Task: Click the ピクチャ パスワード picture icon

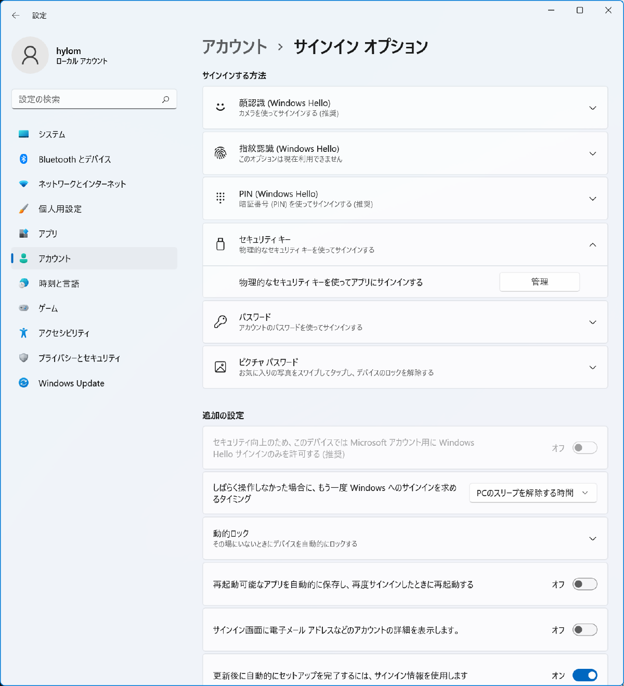Action: click(220, 367)
